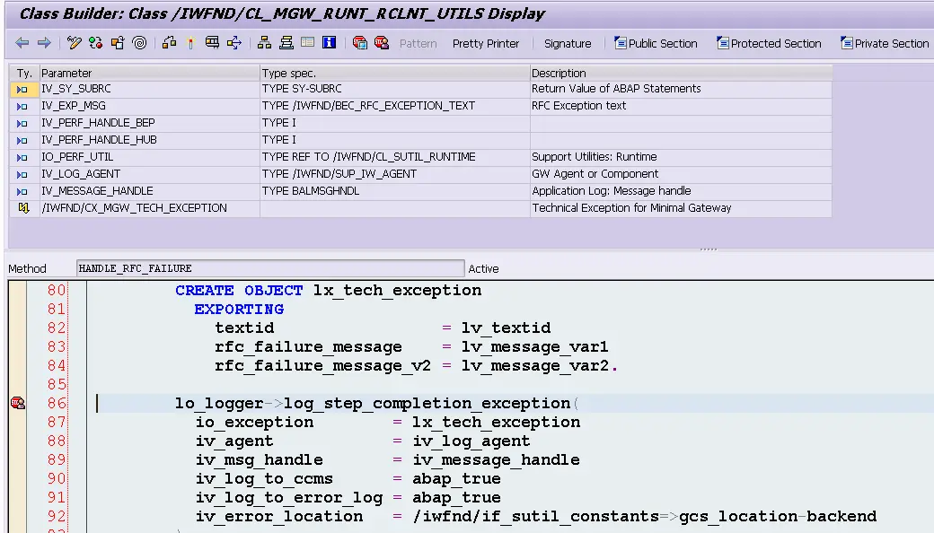Click the importing icon of IV_PERF_HANDLE_HUB
Screen dimensions: 934x533
click(22, 140)
